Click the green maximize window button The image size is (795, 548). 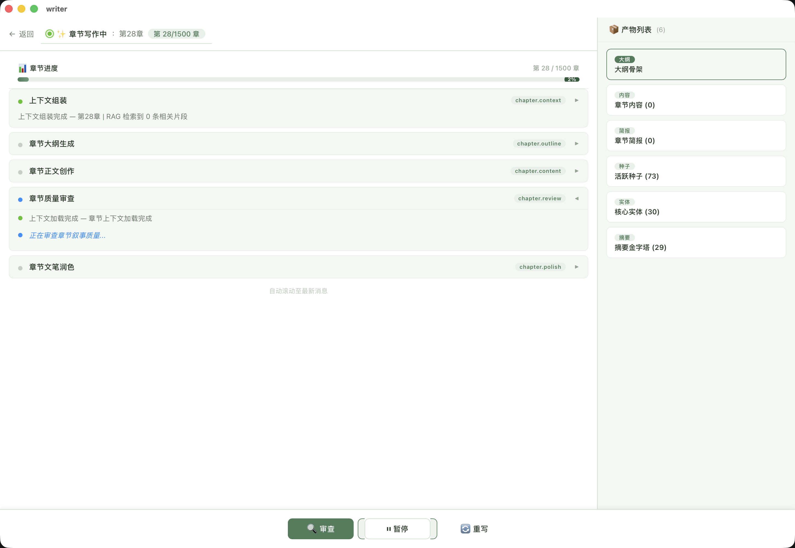pyautogui.click(x=34, y=9)
